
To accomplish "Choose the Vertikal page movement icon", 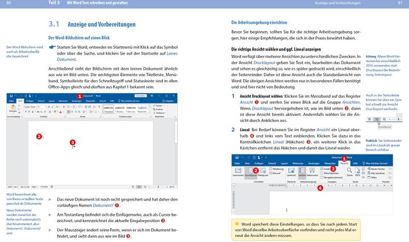I will 302,172.
